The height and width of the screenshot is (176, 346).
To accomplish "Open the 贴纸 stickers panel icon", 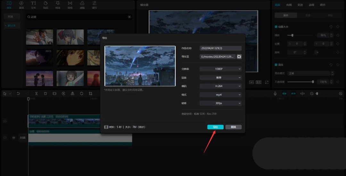I will tap(45, 5).
